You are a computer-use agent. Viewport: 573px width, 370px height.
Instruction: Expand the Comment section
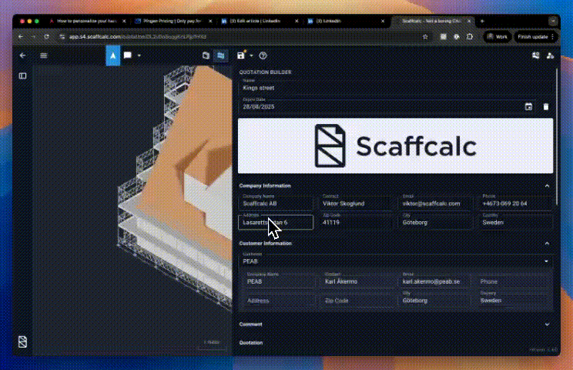click(547, 325)
